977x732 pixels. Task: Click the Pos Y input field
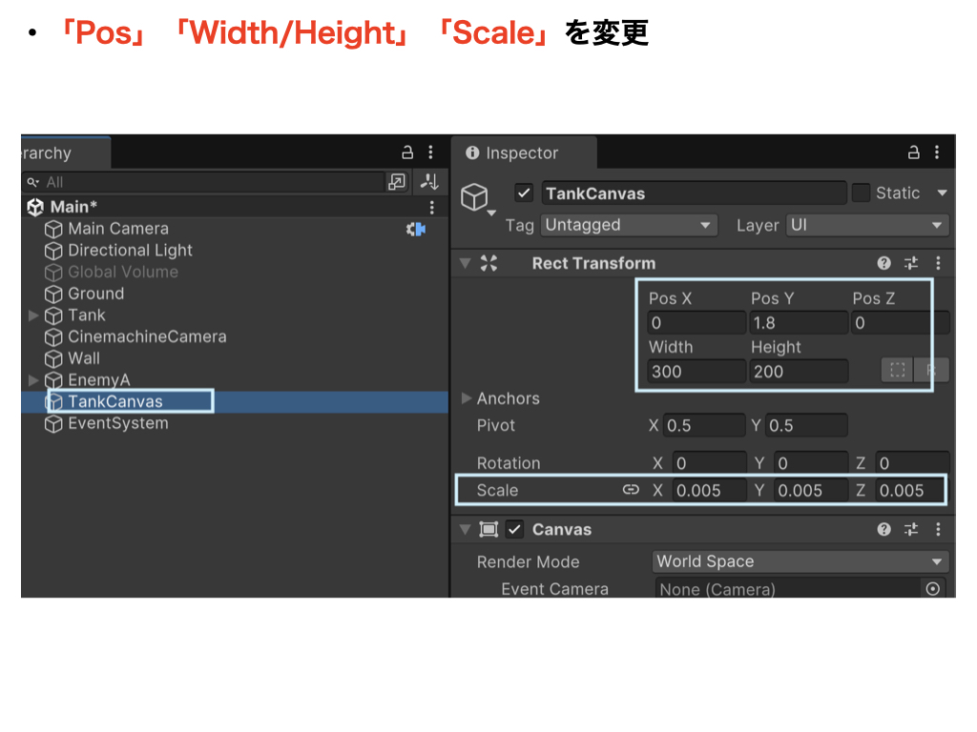click(x=798, y=323)
